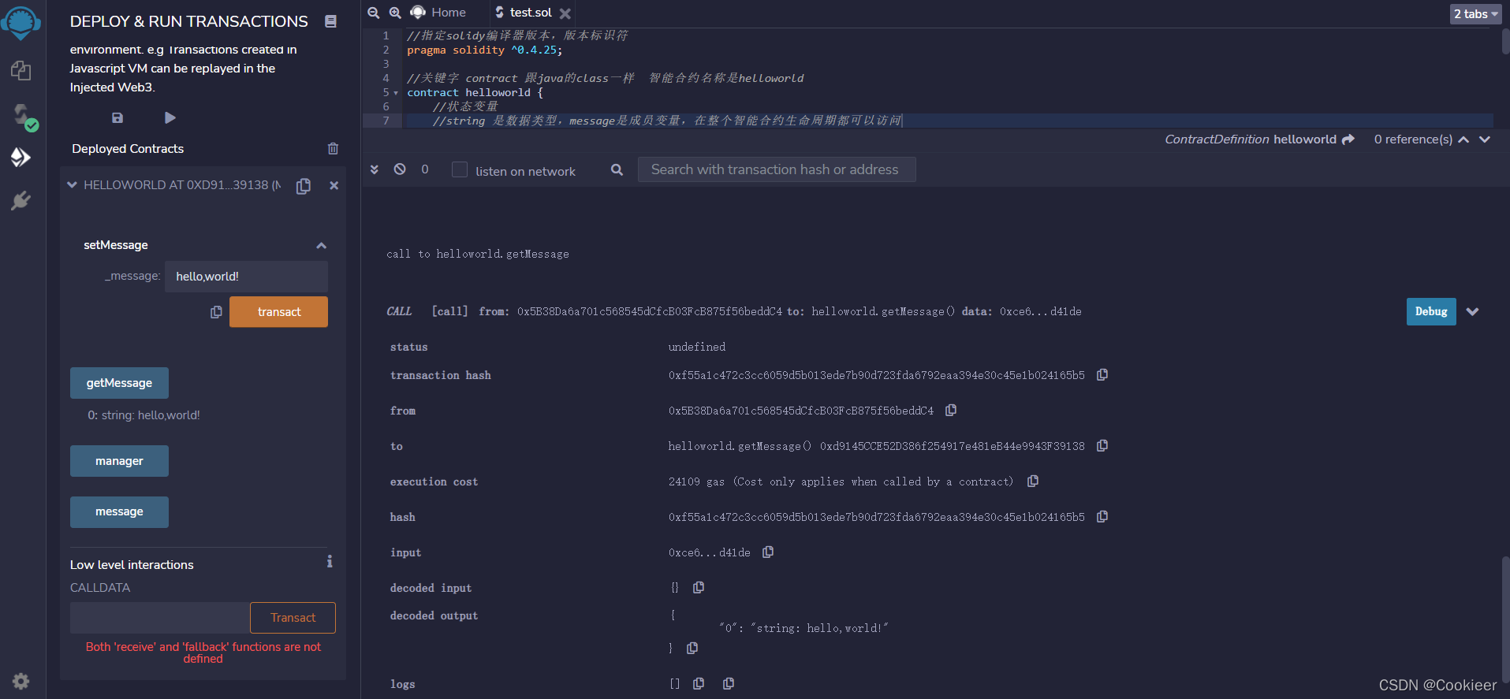1510x699 pixels.
Task: Open the Deploy & Run sidebar icon
Action: [21, 158]
